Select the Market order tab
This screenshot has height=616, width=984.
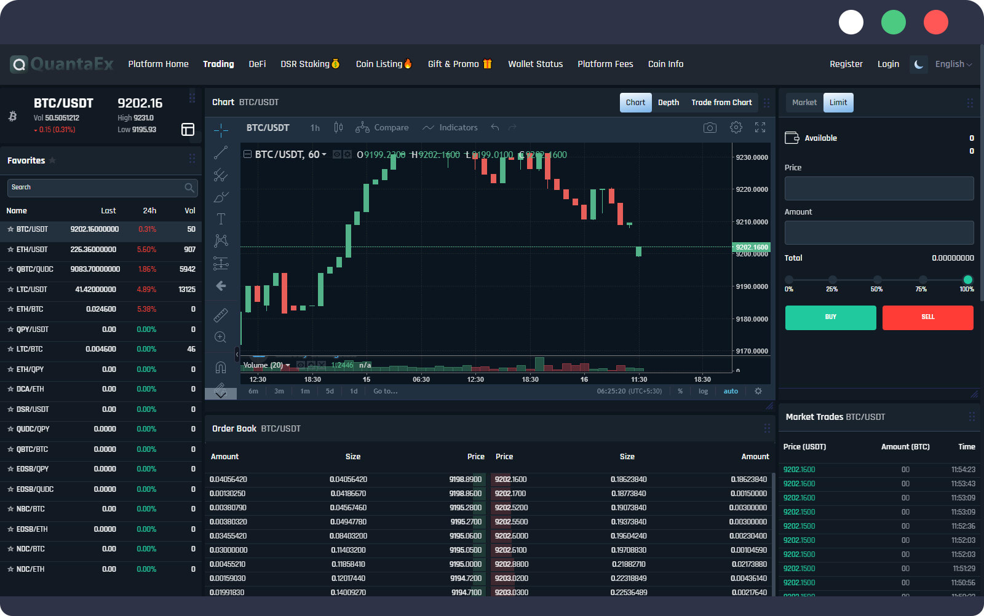click(804, 103)
